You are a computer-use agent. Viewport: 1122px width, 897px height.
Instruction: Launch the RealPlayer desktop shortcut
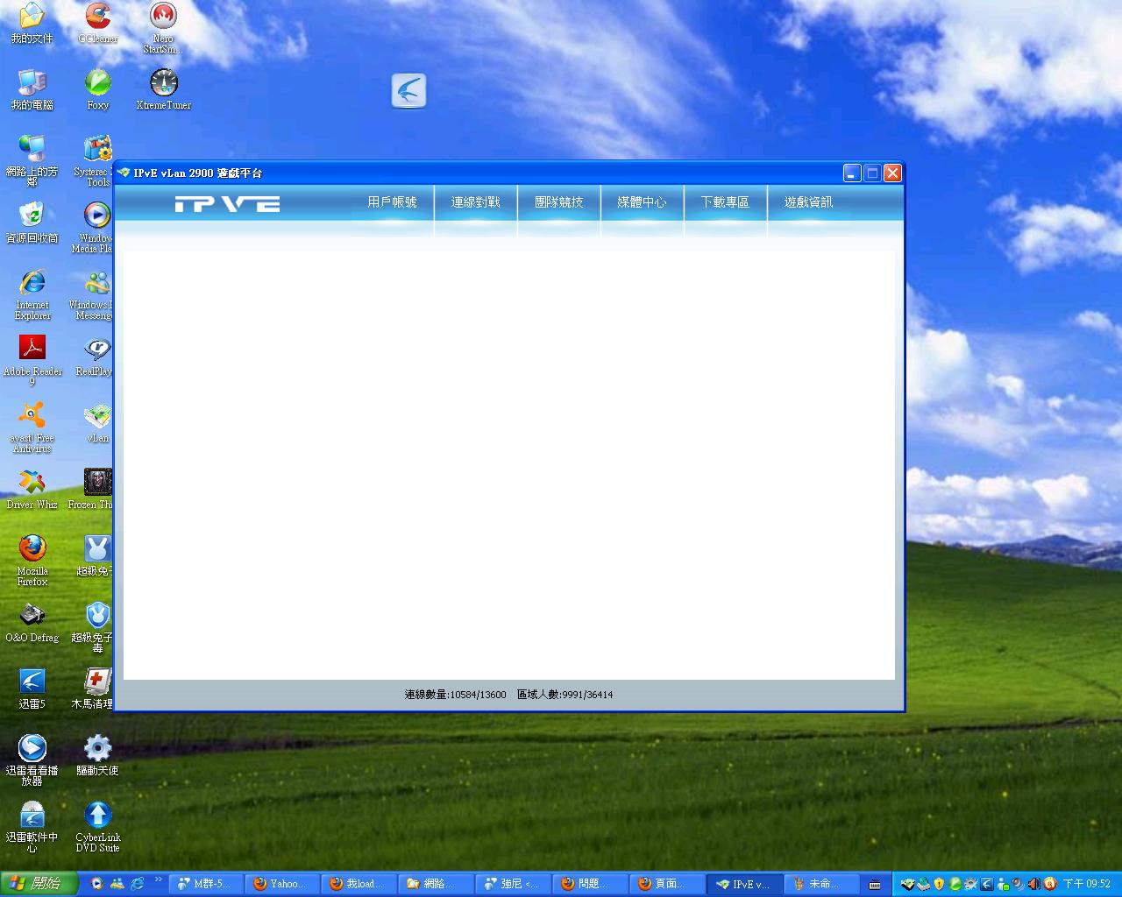[x=96, y=356]
